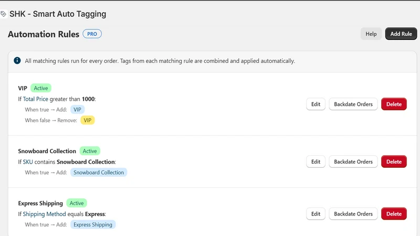Viewport: 420px width, 236px height.
Task: Delete the Express Shipping rule
Action: (x=394, y=214)
